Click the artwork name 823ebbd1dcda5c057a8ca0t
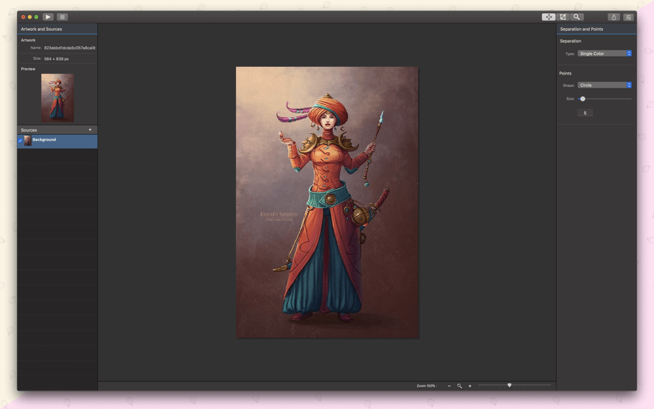Screen dimensions: 654x409 tap(70, 48)
